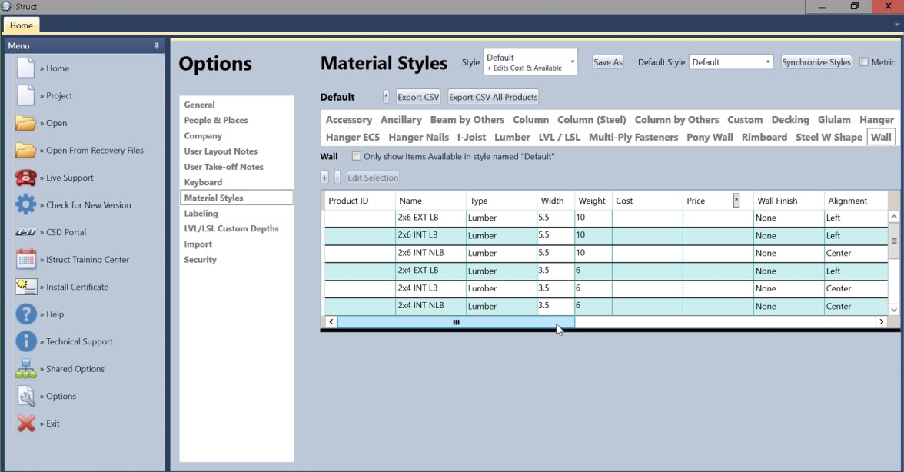Expand the Default Style combo box
This screenshot has width=904, height=472.
tap(730, 62)
